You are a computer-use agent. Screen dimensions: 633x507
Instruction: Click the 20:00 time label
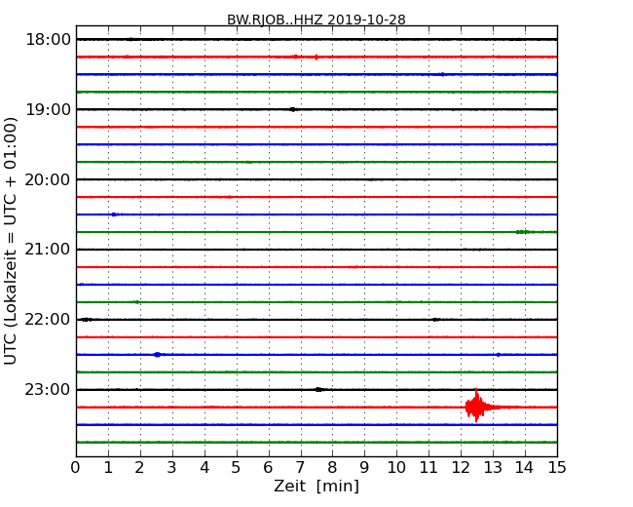[x=48, y=179]
